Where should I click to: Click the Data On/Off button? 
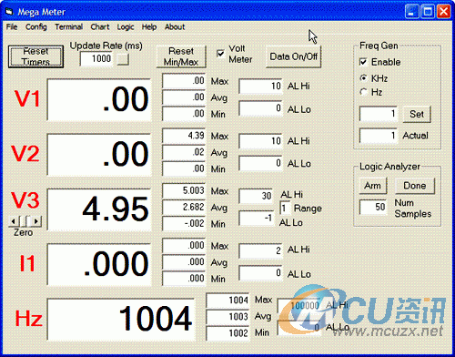coord(293,56)
